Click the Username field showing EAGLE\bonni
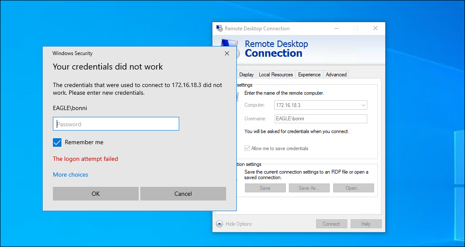 321,119
